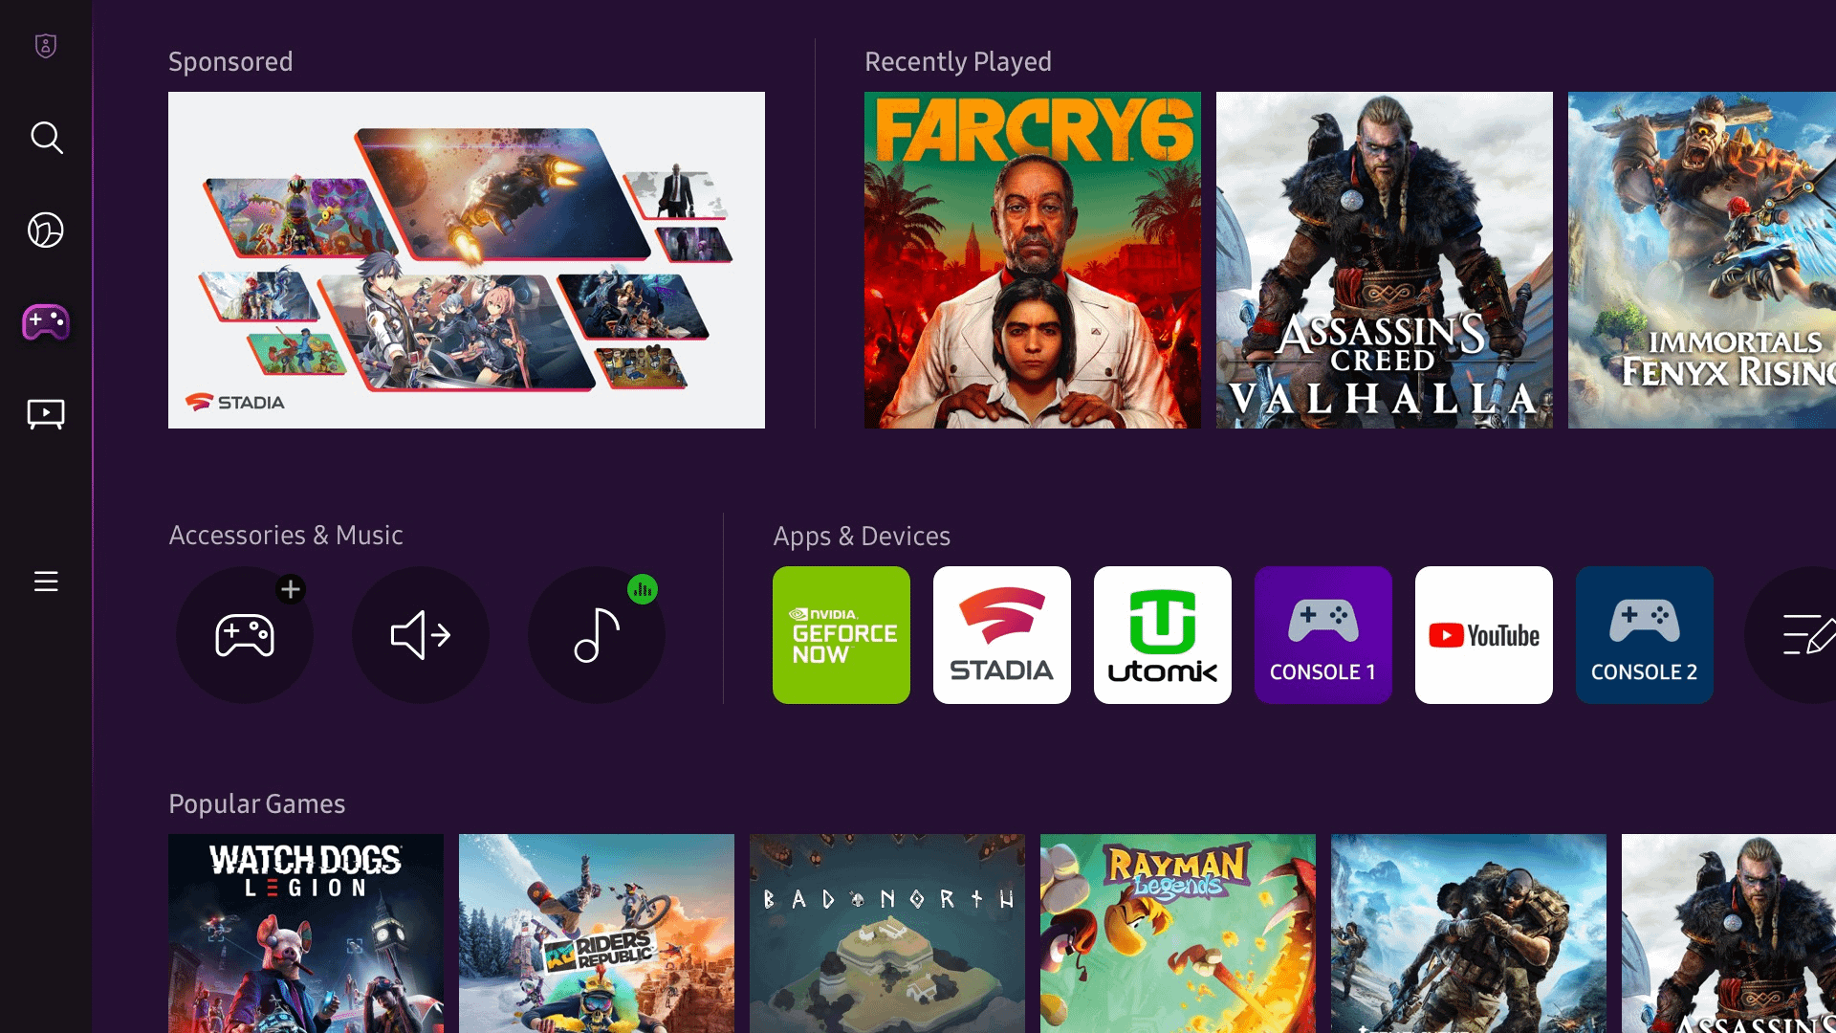Select Console 2 app
This screenshot has width=1836, height=1033.
coord(1645,634)
